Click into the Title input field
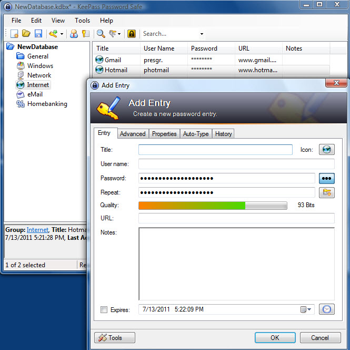Image resolution: width=350 pixels, height=350 pixels. coord(215,150)
